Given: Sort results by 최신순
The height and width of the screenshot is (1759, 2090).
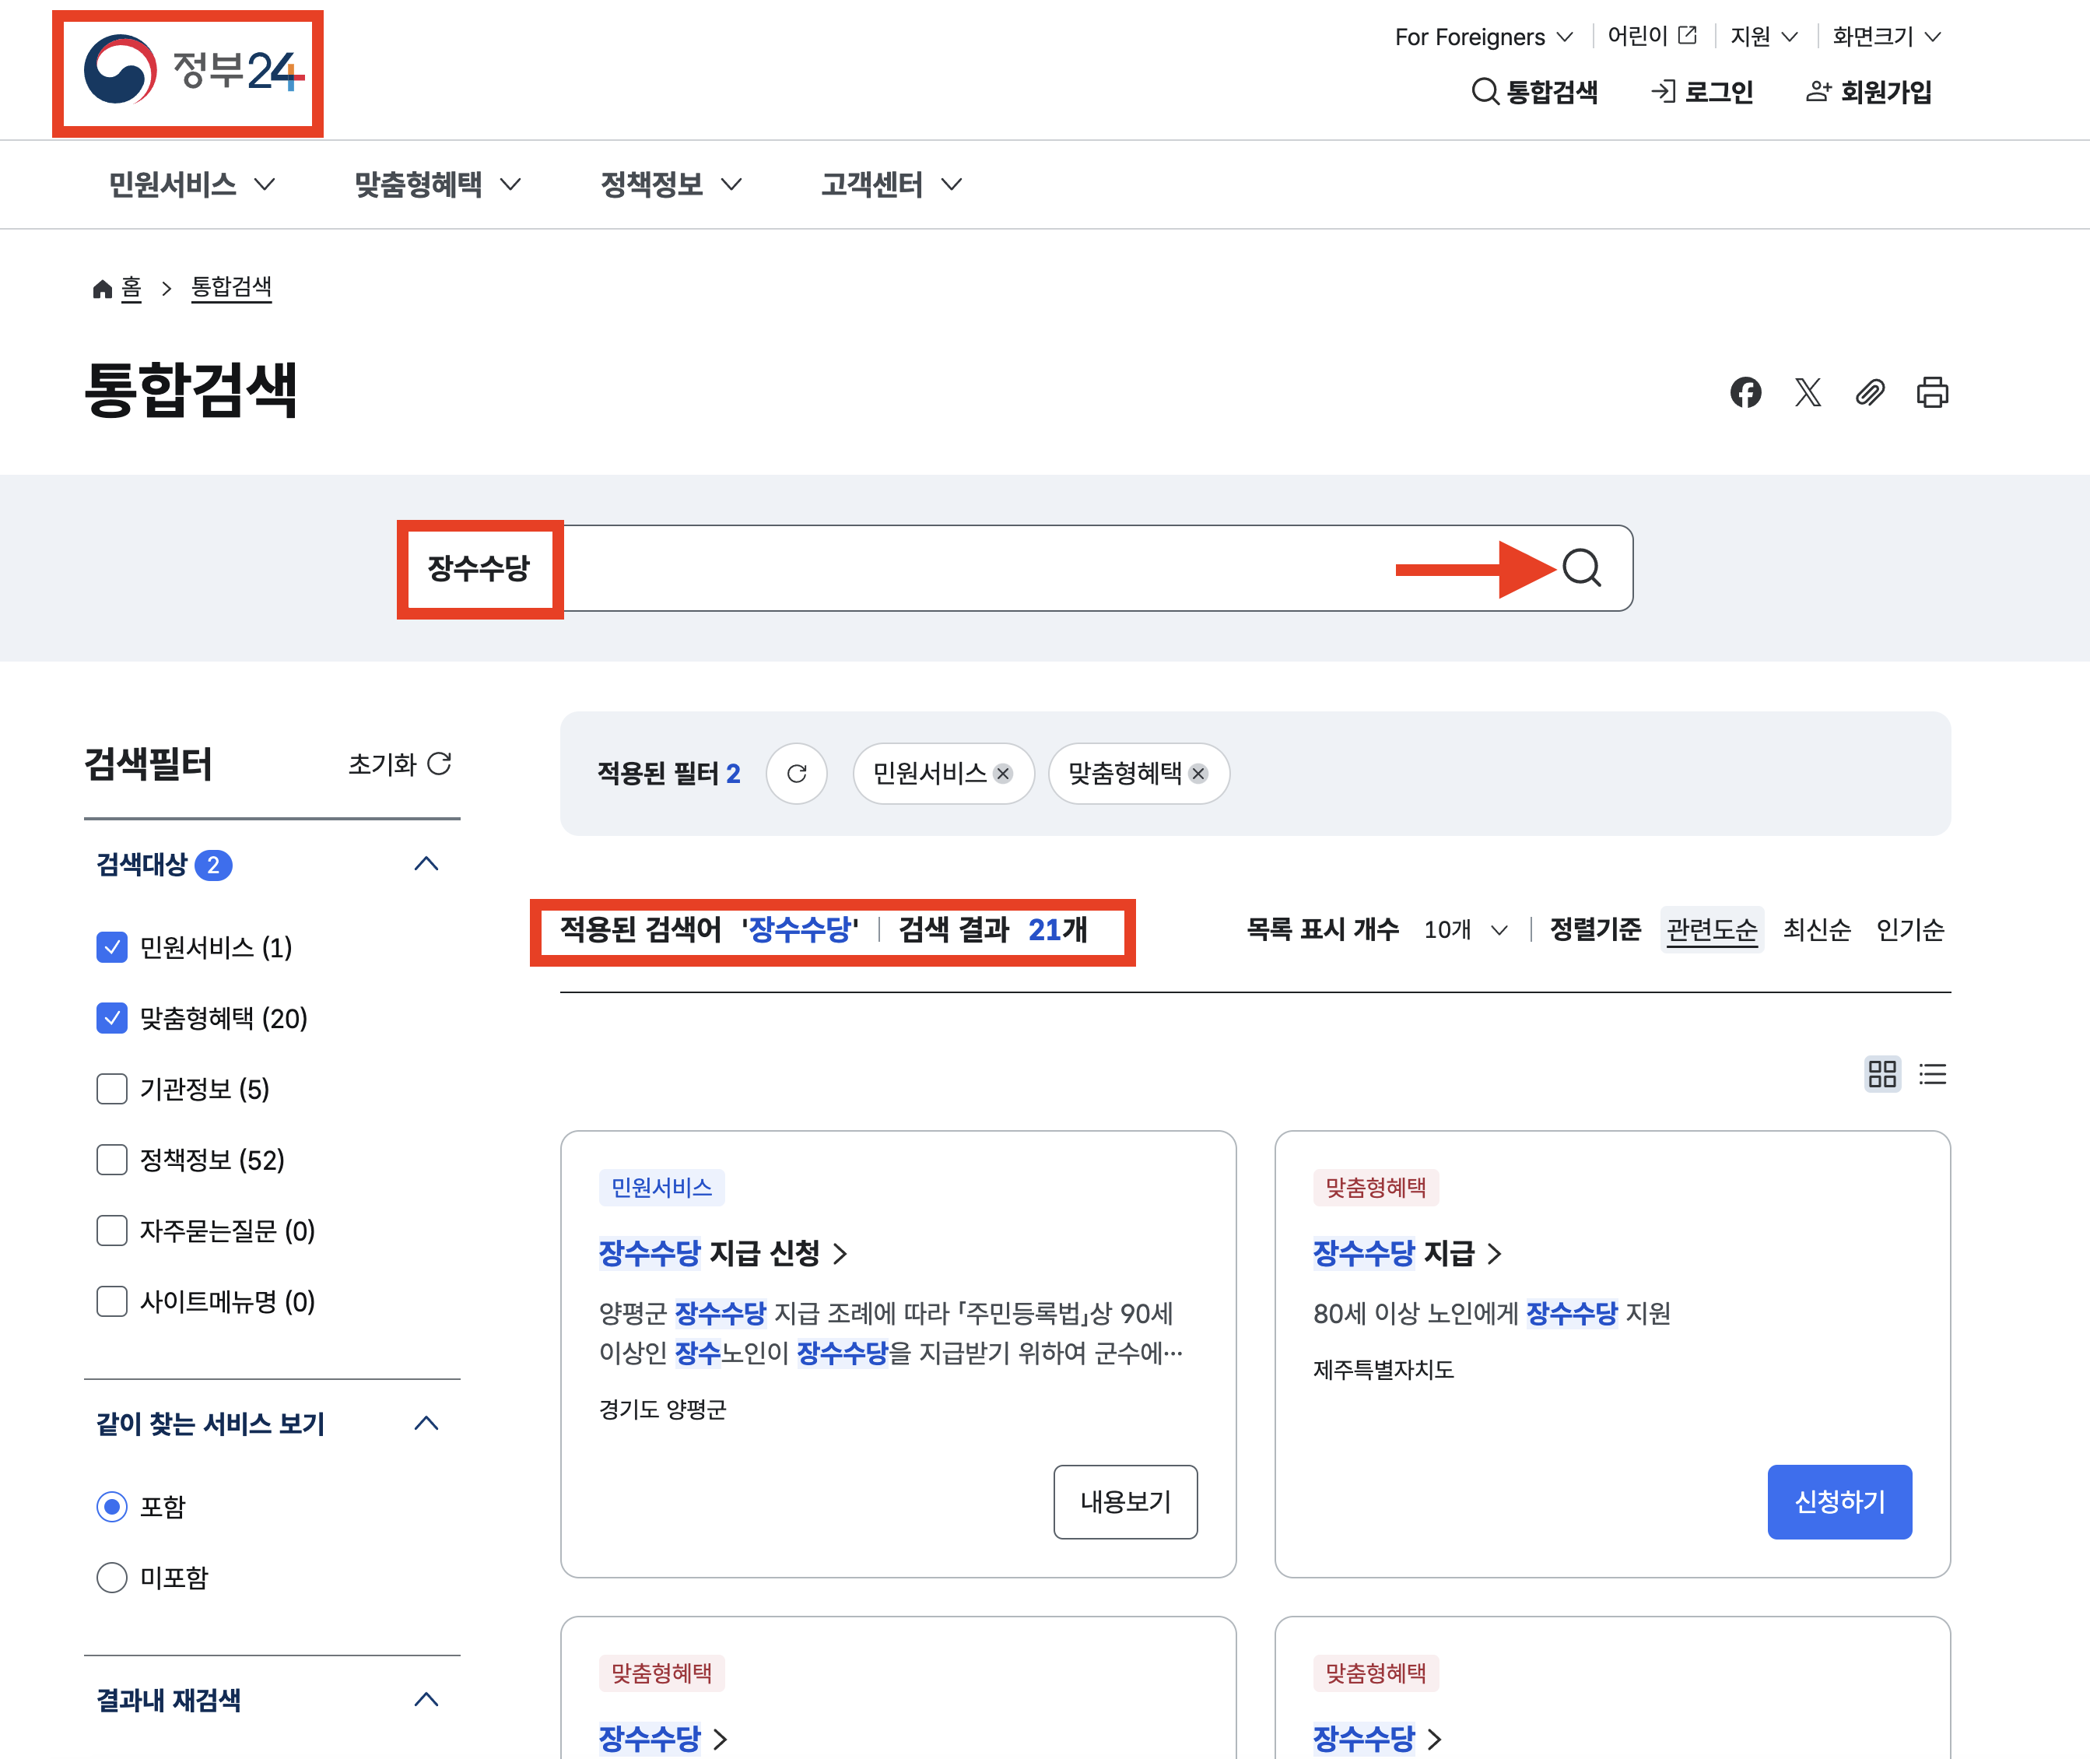Looking at the screenshot, I should (x=1816, y=930).
